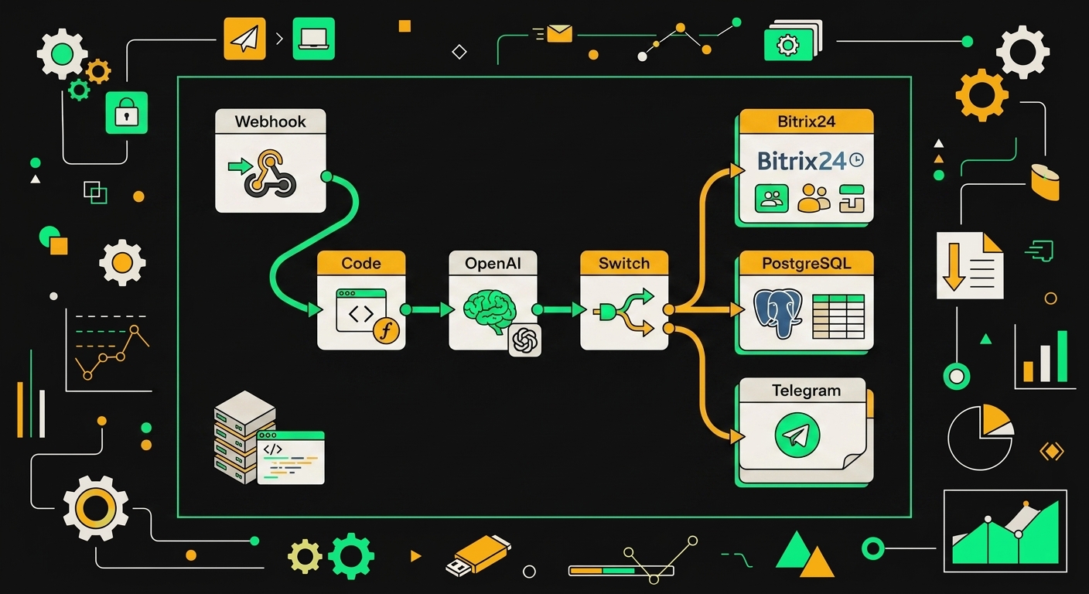Viewport: 1089px width, 594px height.
Task: Click the white gear with green center
Action: [63, 53]
